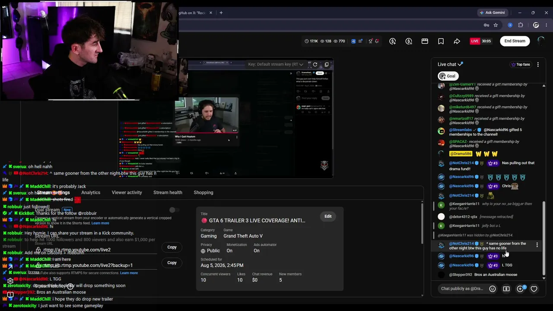This screenshot has width=553, height=311.
Task: Open the Stream health tab
Action: 168,193
